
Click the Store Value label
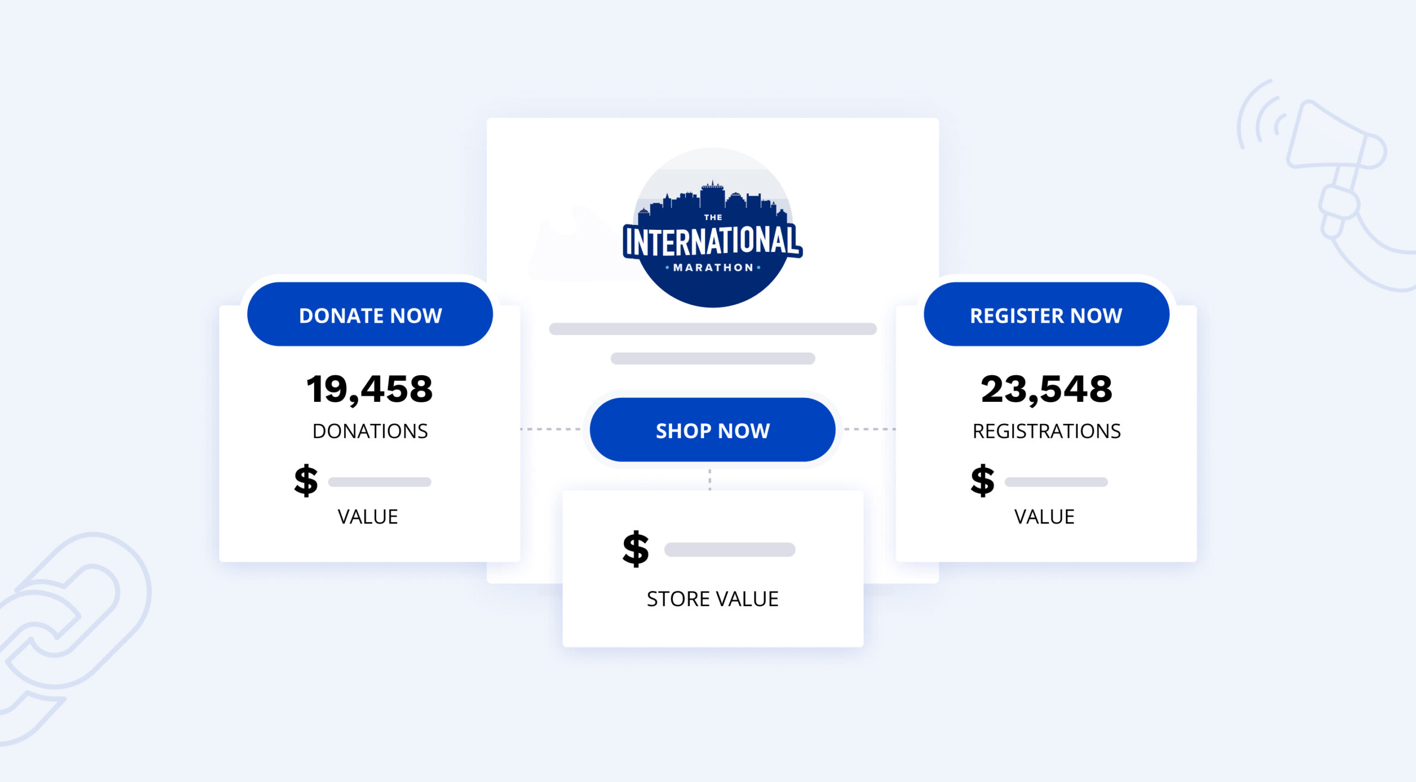point(712,599)
